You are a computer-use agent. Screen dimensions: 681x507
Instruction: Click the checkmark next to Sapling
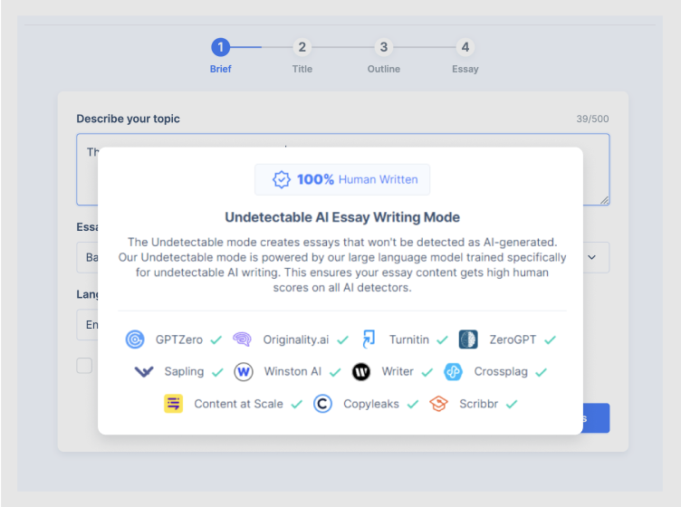[217, 372]
